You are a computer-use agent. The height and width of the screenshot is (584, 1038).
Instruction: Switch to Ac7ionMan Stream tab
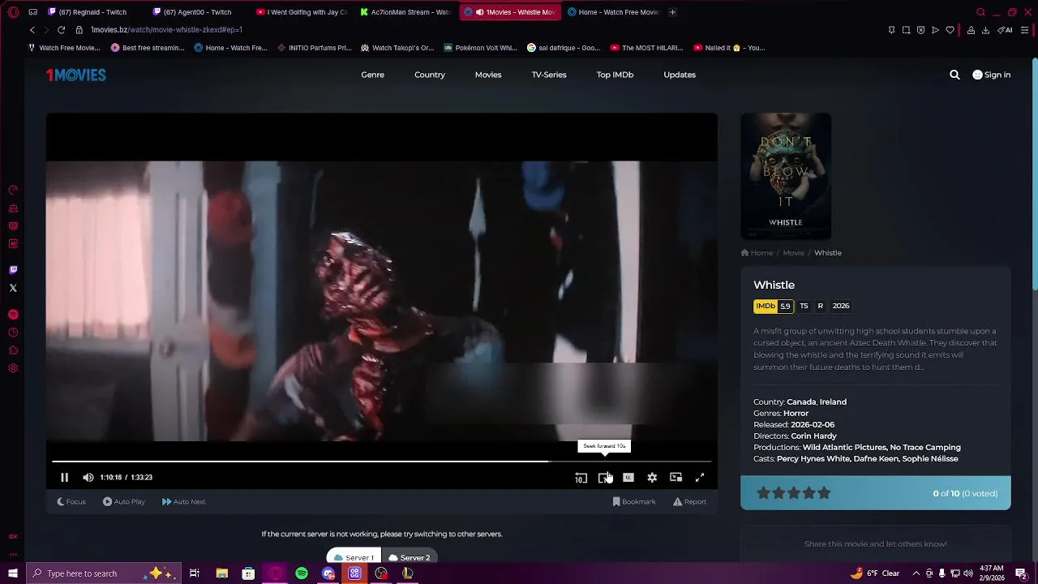405,12
